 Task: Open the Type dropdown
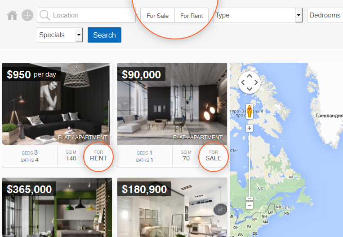258,15
